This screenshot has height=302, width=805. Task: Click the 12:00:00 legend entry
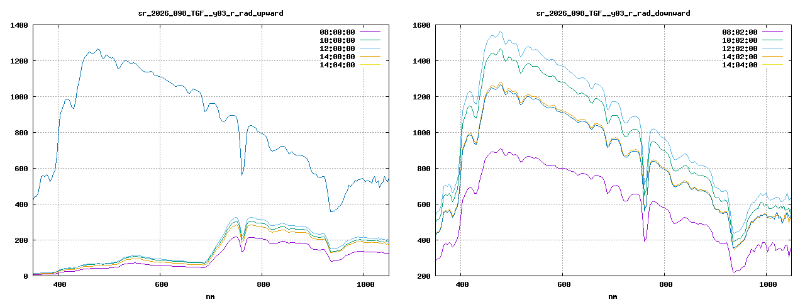coord(337,48)
